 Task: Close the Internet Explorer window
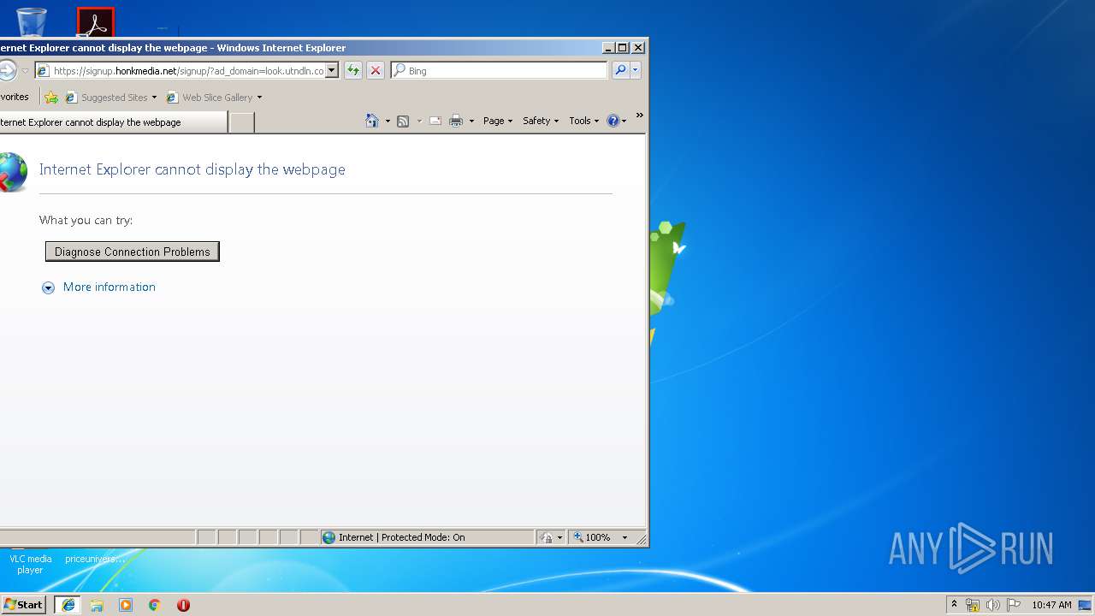(x=637, y=48)
